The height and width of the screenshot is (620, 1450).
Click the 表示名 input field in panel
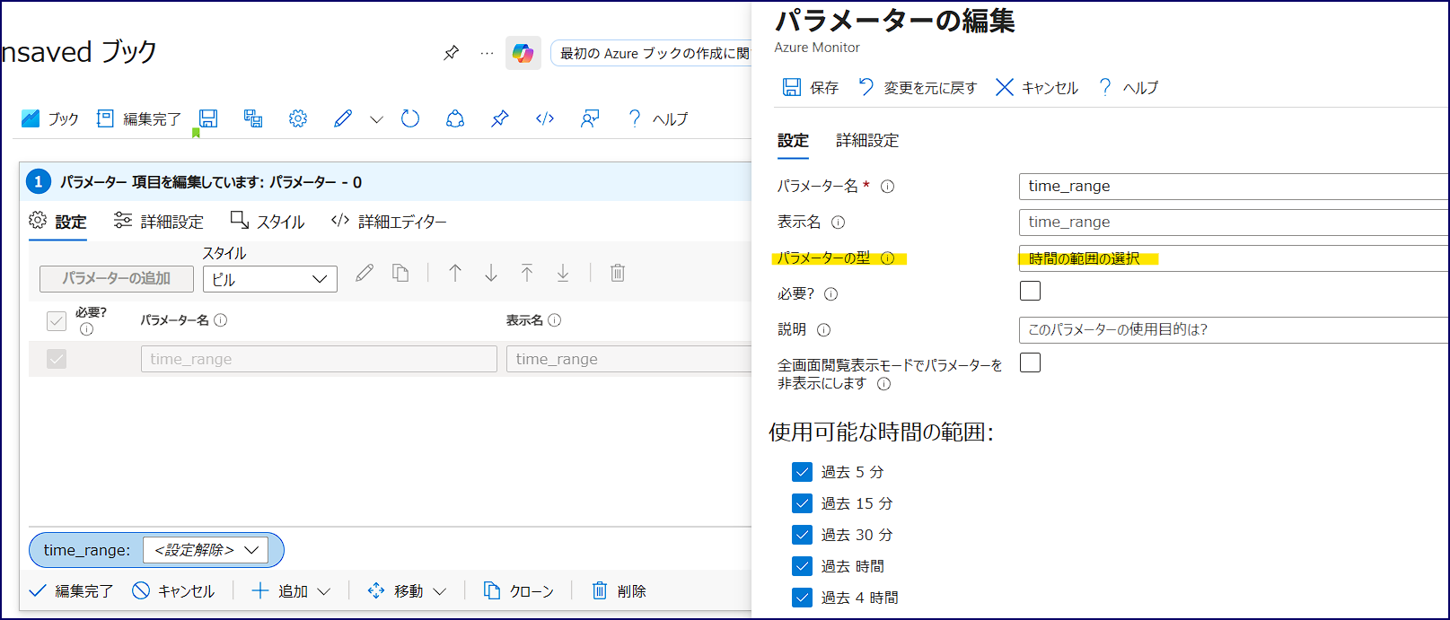click(1234, 222)
